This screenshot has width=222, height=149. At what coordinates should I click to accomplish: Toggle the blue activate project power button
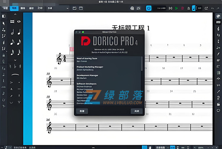pyautogui.click(x=149, y=8)
